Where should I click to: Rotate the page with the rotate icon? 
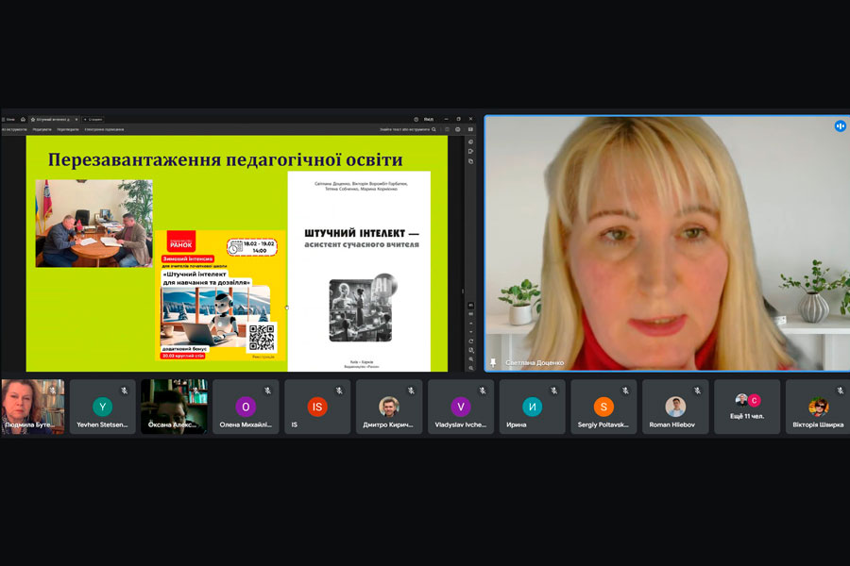(x=470, y=341)
